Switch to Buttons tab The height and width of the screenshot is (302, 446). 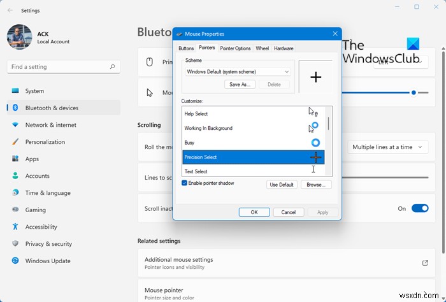186,48
